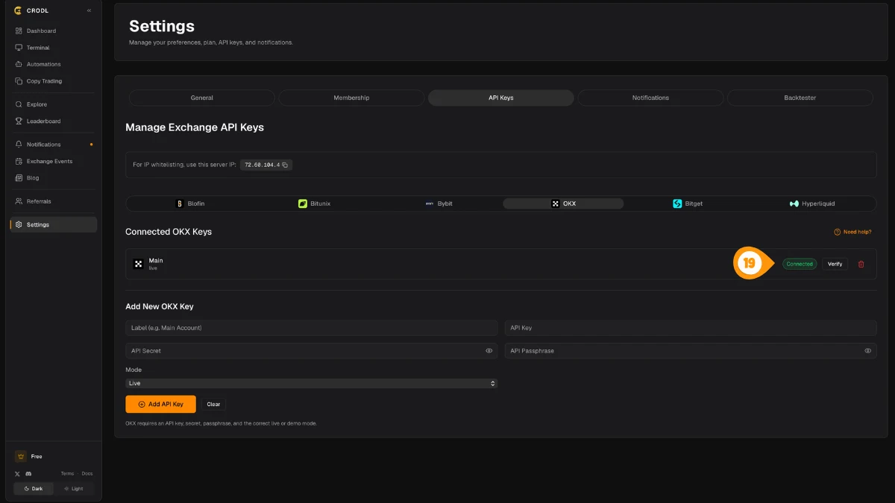Select the Blofin exchange tab
The width and height of the screenshot is (895, 503).
coord(189,203)
